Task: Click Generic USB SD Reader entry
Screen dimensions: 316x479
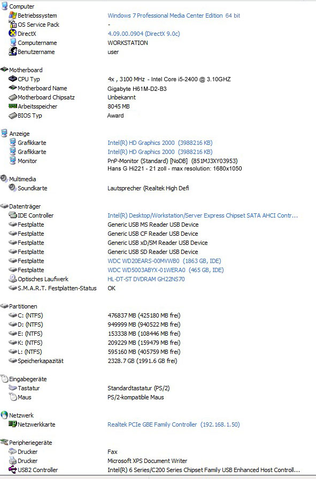Action: click(153, 252)
